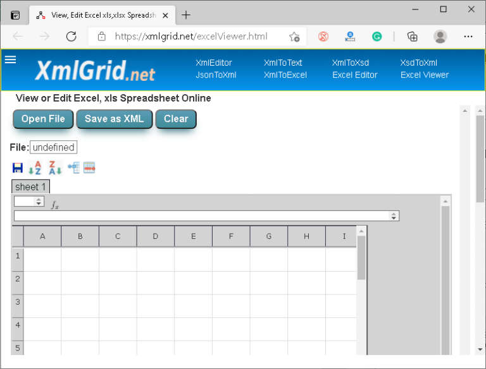
Task: Open the Grammarly extension icon
Action: coord(377,37)
